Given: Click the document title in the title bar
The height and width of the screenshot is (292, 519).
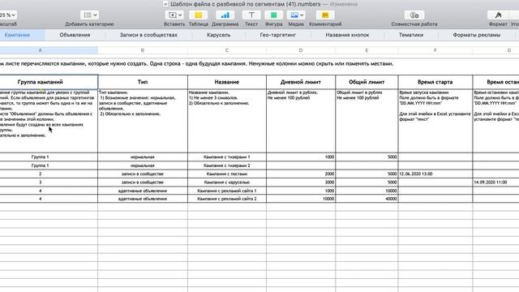Looking at the screenshot, I should [x=245, y=4].
